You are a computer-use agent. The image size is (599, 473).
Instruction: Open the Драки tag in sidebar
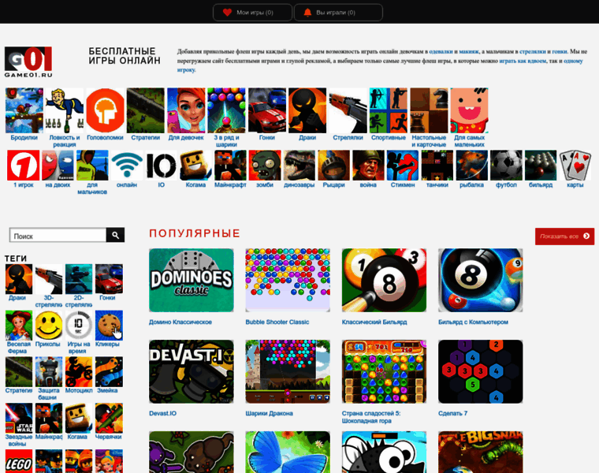pos(19,279)
